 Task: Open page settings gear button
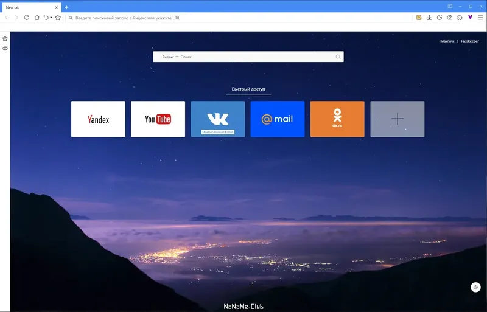tap(475, 287)
